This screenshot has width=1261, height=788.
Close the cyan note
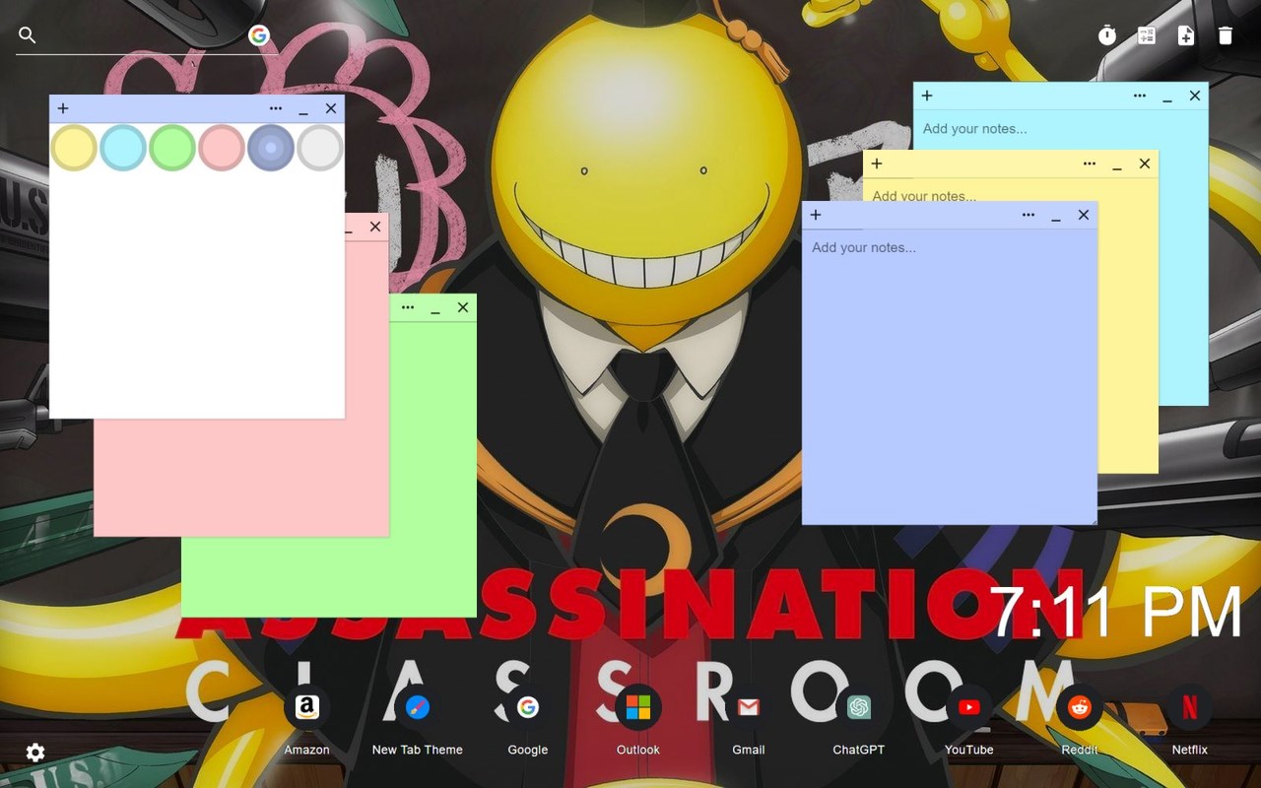(1195, 96)
